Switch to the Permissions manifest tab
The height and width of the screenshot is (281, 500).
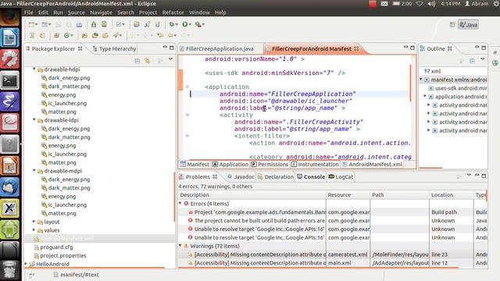[x=270, y=165]
